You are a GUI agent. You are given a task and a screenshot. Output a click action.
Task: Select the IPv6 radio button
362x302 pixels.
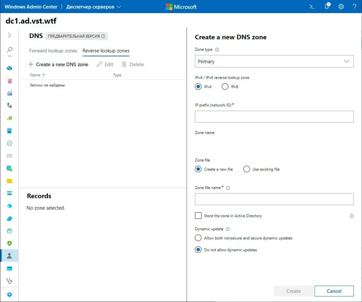(225, 87)
